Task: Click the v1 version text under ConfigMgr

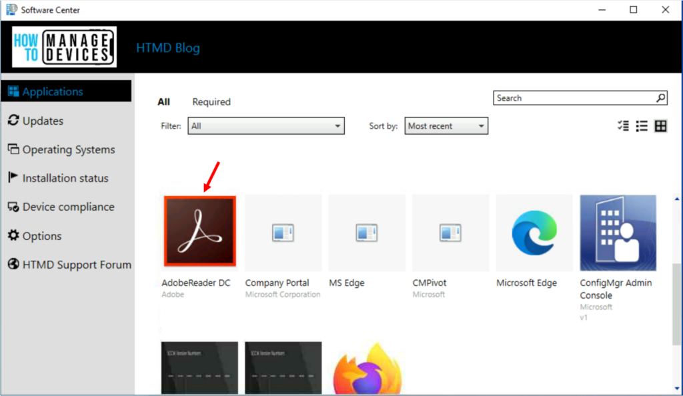Action: click(584, 318)
